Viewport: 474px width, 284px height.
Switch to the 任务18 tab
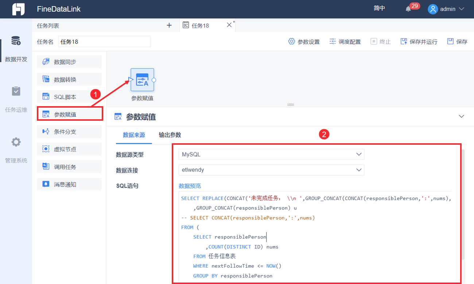click(207, 25)
